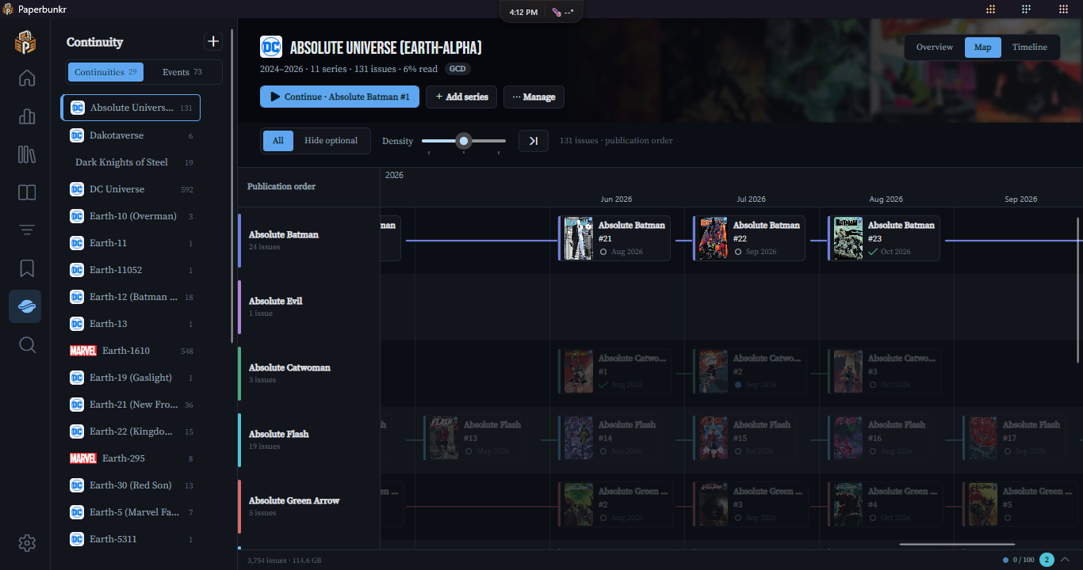Switch to the Timeline tab
1083x570 pixels.
[1030, 47]
